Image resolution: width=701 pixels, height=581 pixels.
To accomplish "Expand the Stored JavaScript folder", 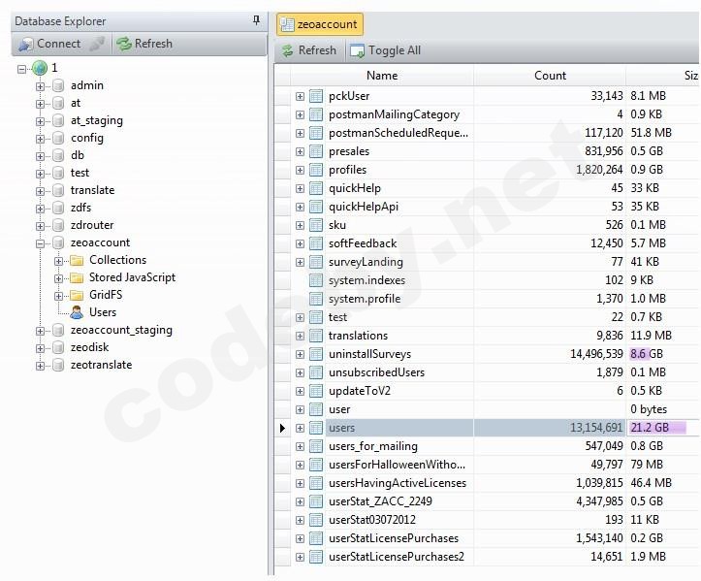I will (58, 278).
